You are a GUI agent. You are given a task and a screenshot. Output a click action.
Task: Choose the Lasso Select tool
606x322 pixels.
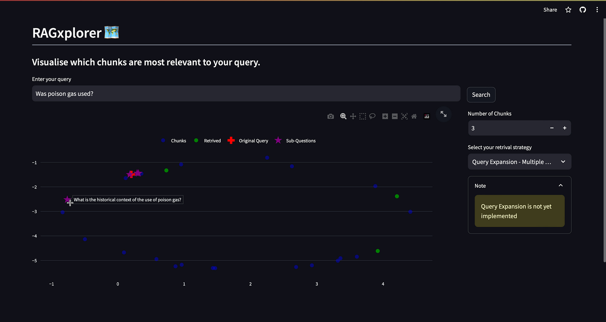pyautogui.click(x=372, y=116)
